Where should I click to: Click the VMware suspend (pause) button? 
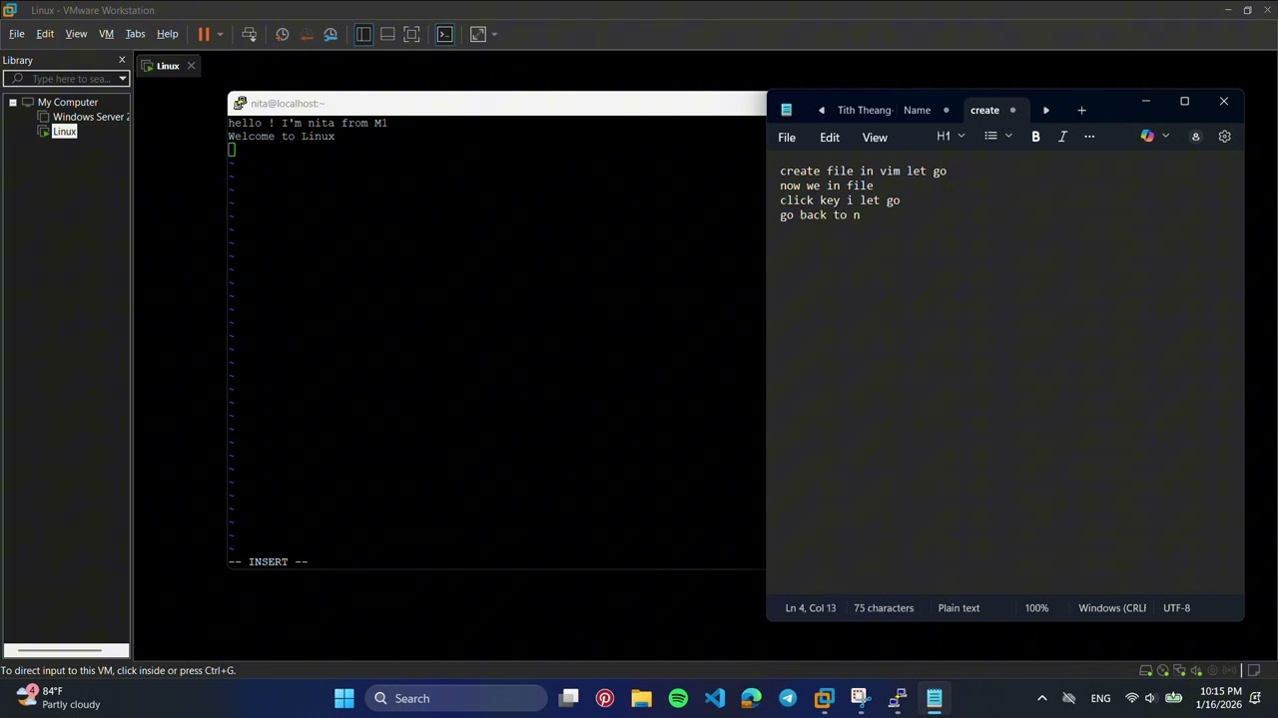tap(204, 34)
